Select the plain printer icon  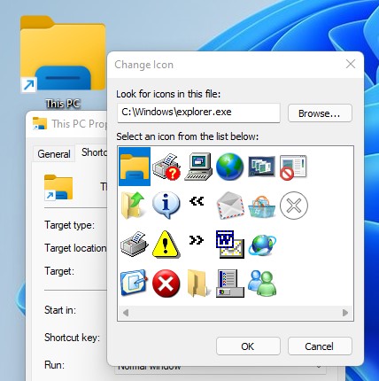[x=135, y=244]
